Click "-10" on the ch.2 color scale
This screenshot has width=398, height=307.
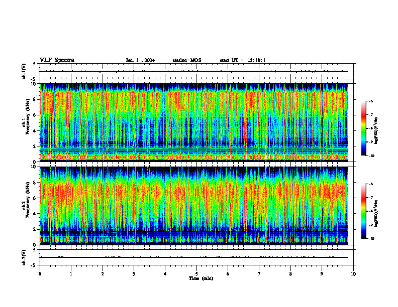click(371, 239)
